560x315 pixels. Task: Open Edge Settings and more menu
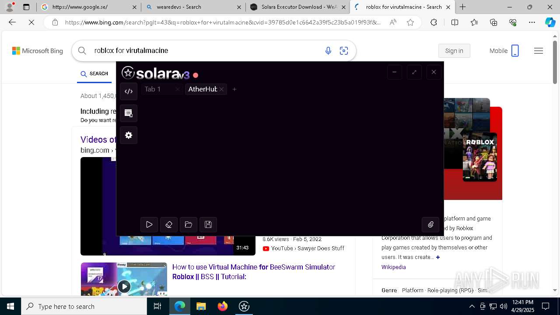[532, 22]
